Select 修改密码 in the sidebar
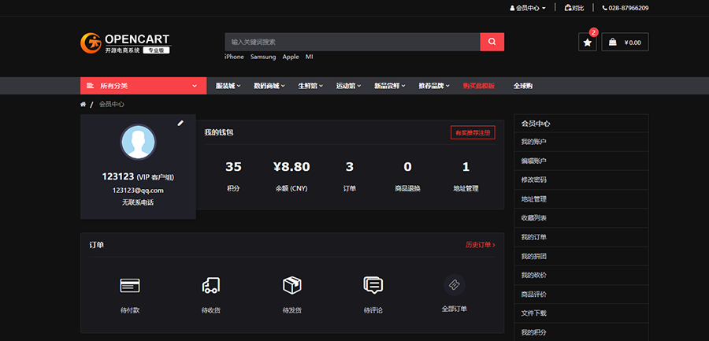The width and height of the screenshot is (709, 341). 581,180
